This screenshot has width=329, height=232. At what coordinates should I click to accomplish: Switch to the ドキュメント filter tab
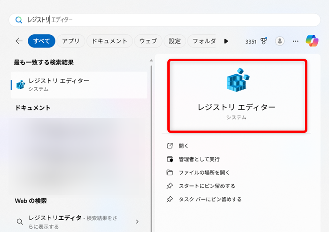[x=110, y=41]
